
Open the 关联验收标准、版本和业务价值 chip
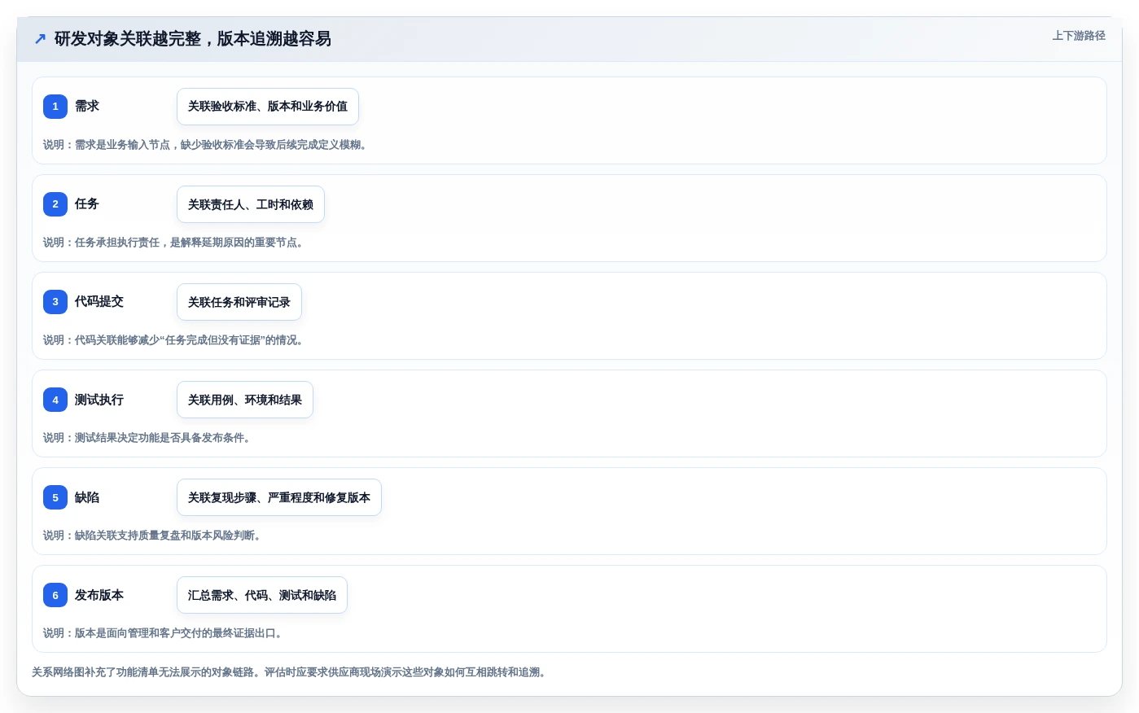point(268,107)
